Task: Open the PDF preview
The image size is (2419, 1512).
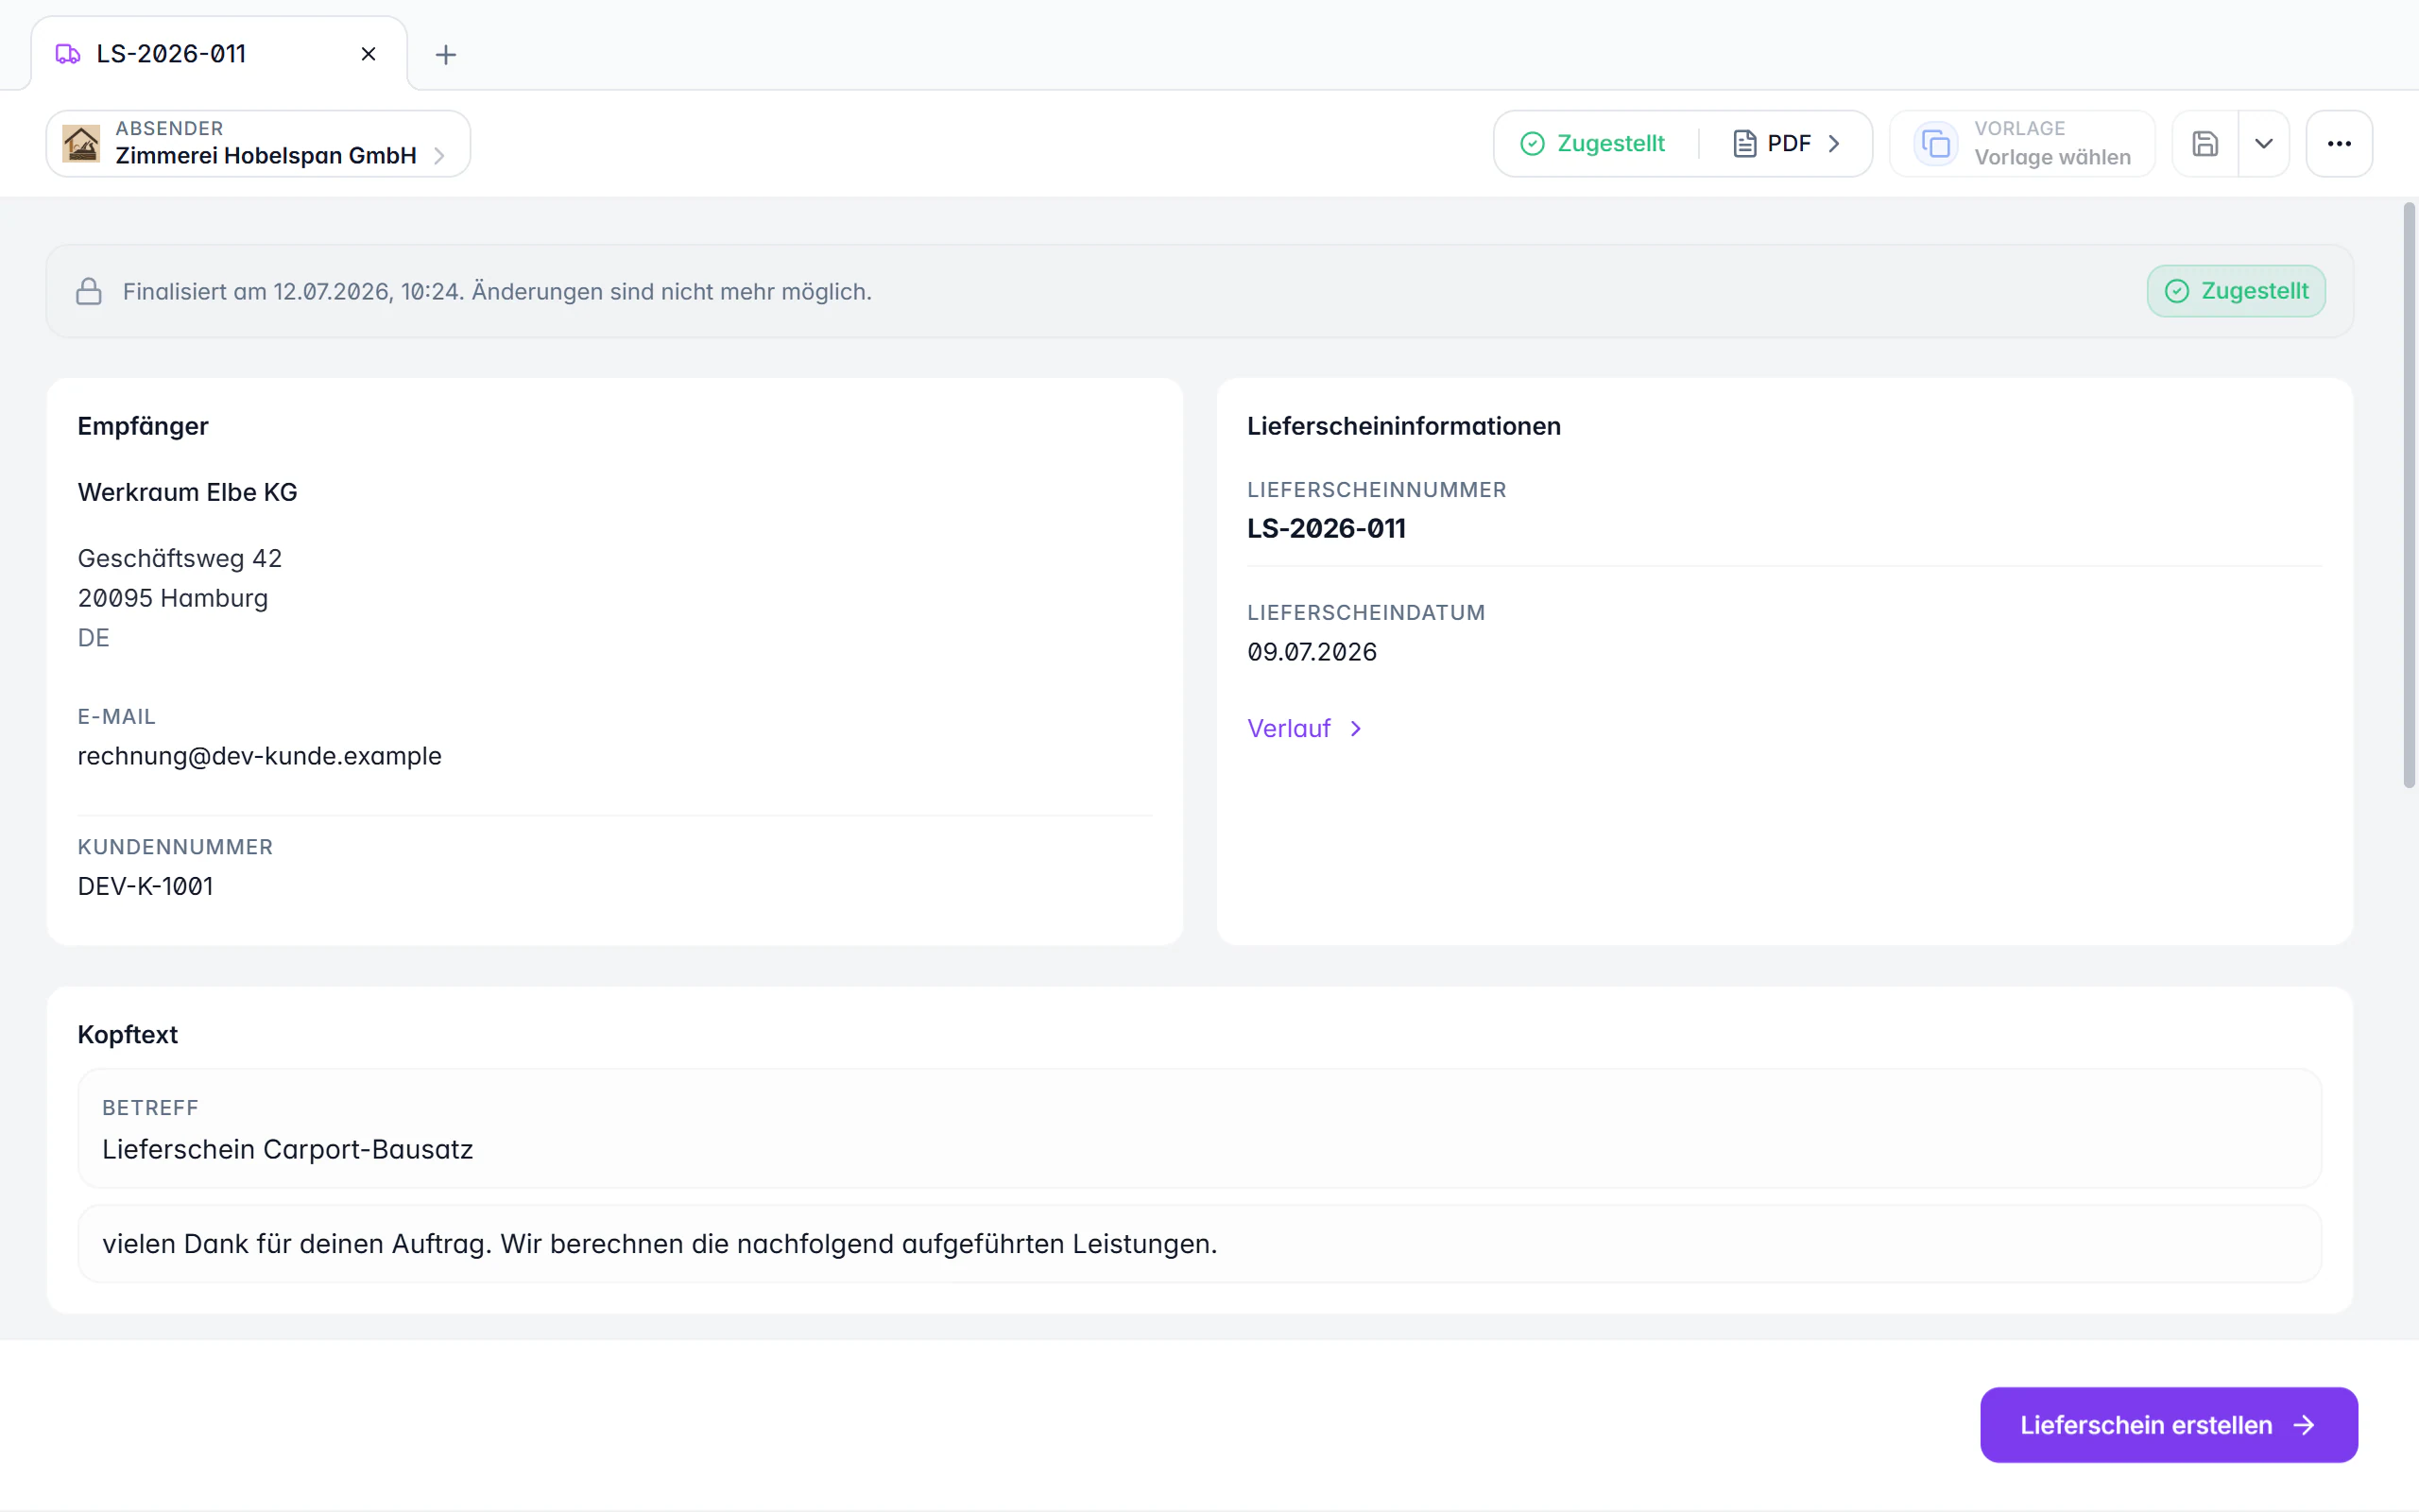Action: pos(1786,143)
